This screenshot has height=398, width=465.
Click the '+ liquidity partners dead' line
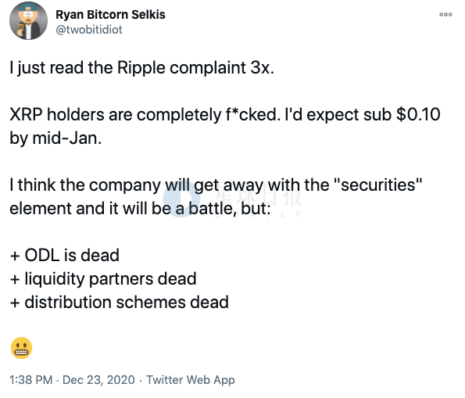pyautogui.click(x=103, y=279)
